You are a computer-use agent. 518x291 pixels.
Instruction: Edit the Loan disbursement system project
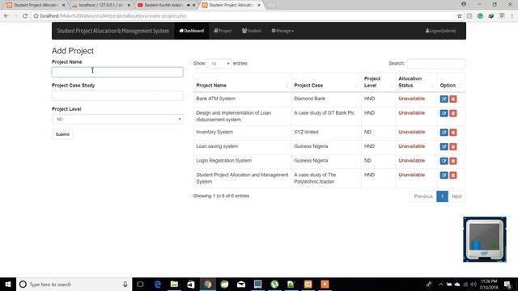[444, 113]
